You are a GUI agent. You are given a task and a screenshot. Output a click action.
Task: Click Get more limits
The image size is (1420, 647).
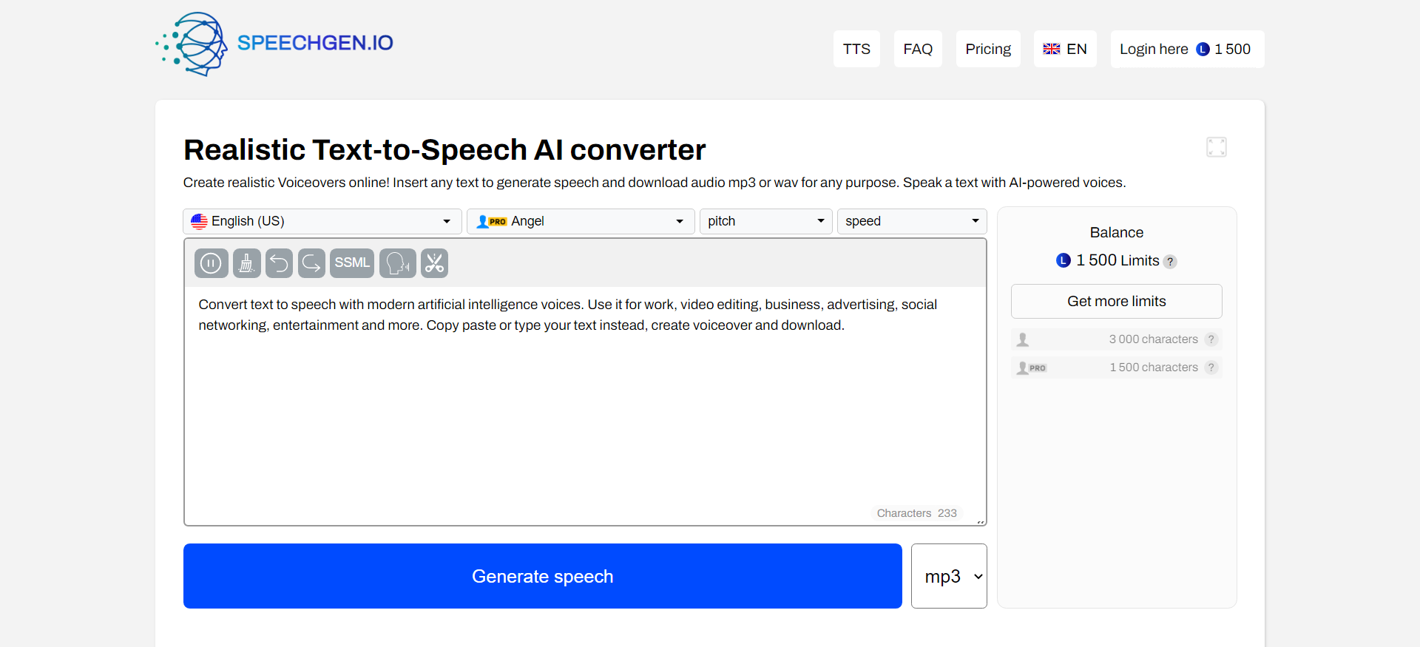(1116, 301)
